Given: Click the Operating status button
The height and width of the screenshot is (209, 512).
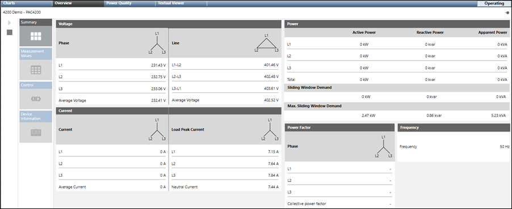Looking at the screenshot, I should coord(494,3).
